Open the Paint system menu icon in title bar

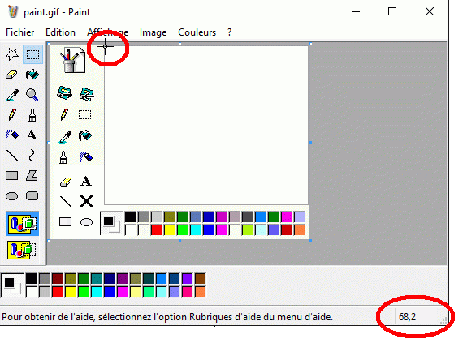[x=13, y=12]
